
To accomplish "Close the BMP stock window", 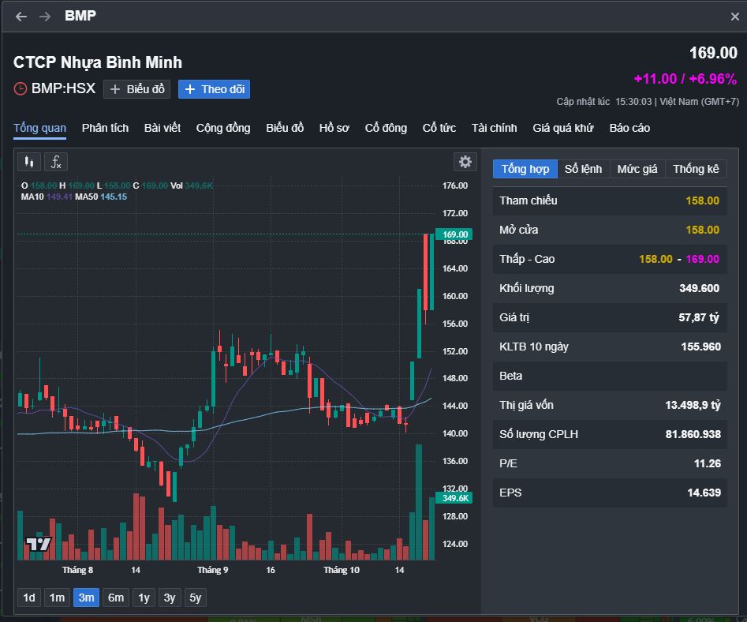I will (x=735, y=17).
